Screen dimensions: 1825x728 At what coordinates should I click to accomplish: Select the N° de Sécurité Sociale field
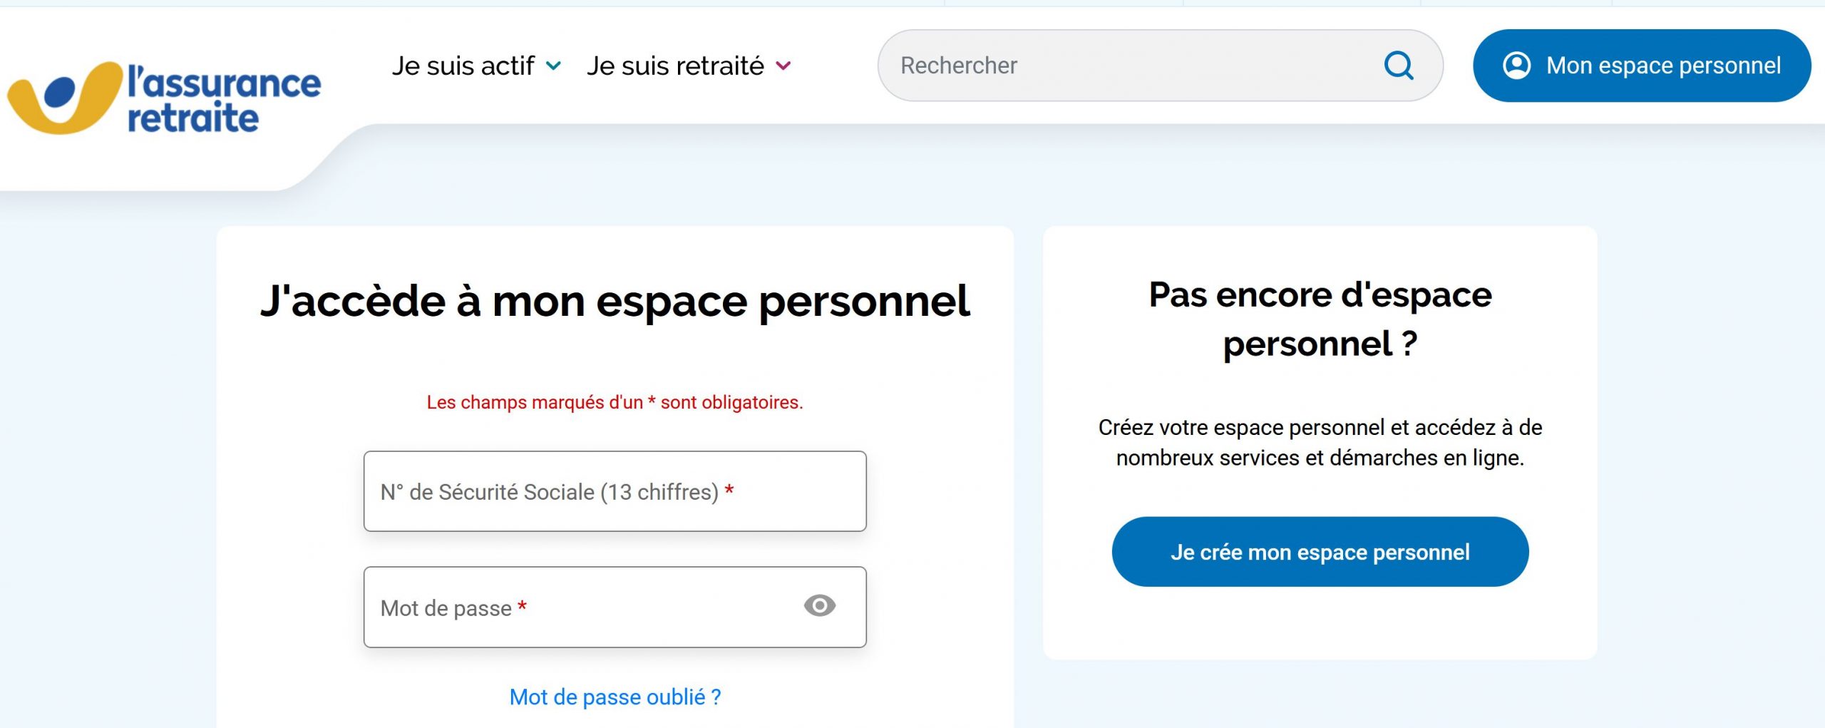click(615, 491)
